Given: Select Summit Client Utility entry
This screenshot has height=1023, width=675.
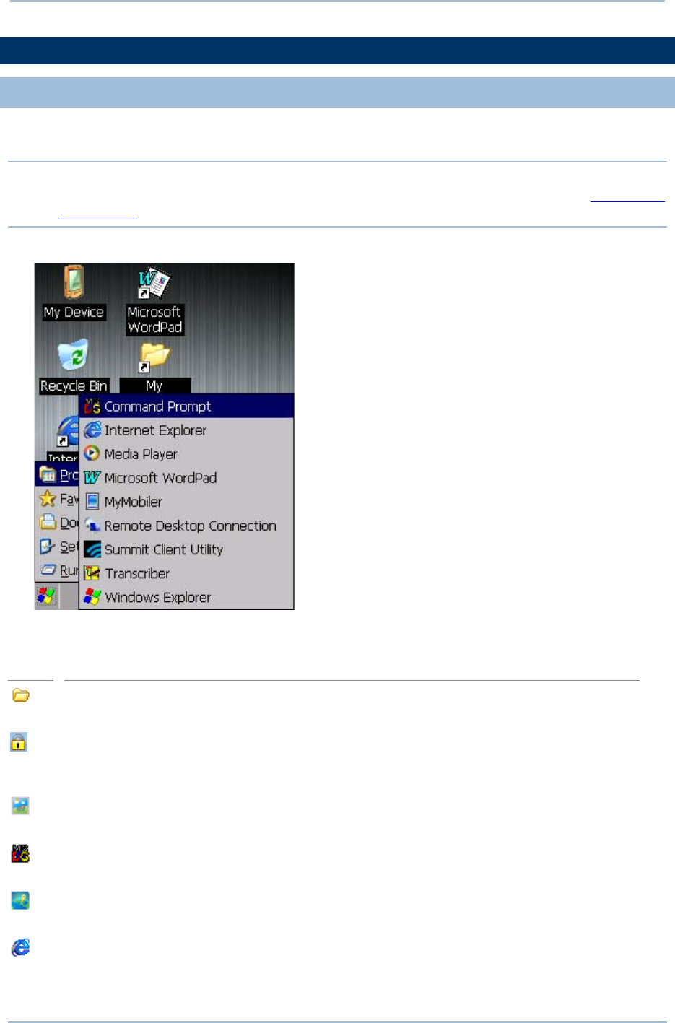Looking at the screenshot, I should (186, 549).
